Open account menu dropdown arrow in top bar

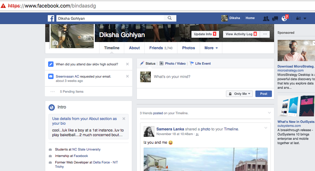[305, 18]
